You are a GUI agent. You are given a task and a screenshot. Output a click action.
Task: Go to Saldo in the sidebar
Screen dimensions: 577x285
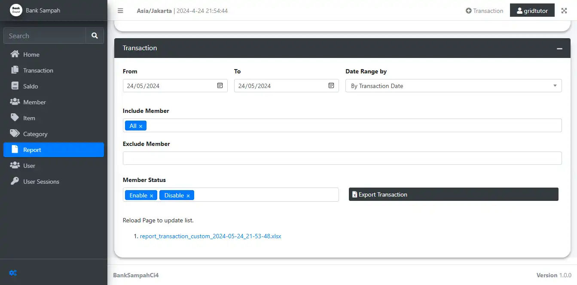(31, 86)
